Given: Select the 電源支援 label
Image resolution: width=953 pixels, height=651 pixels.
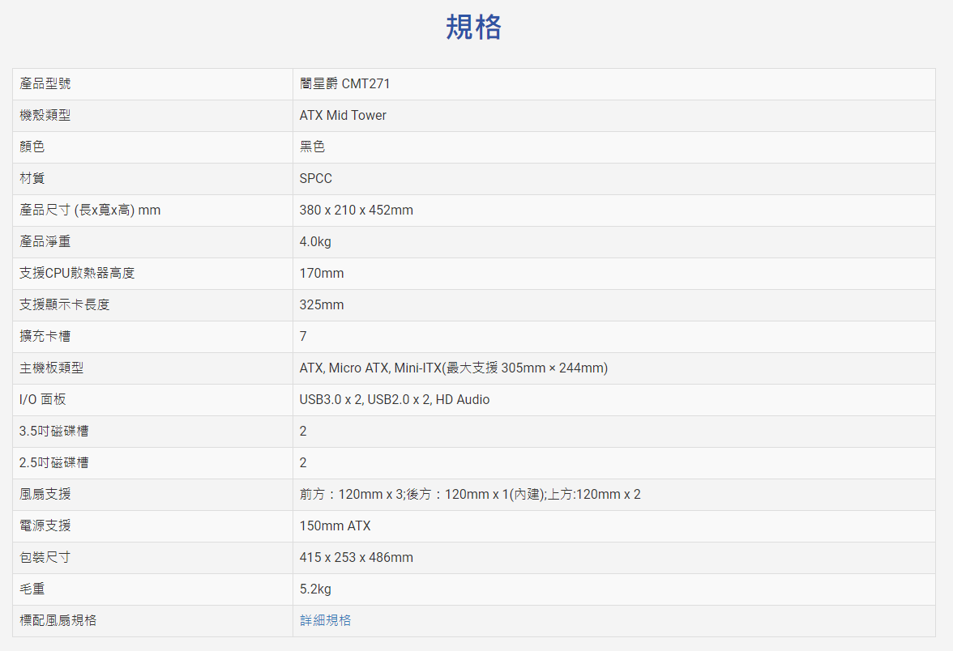Looking at the screenshot, I should click(x=45, y=526).
